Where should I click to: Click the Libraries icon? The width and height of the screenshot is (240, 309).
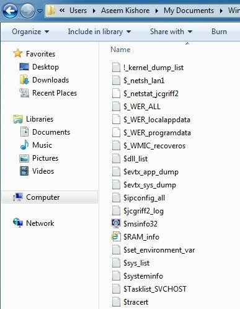[18, 119]
